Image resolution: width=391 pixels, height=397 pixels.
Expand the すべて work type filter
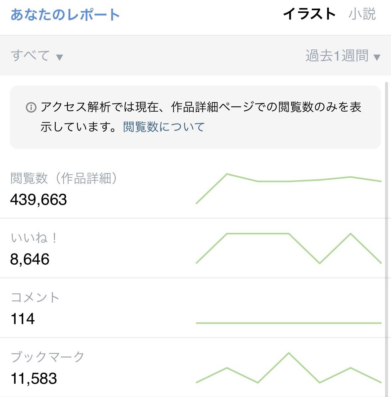[30, 55]
